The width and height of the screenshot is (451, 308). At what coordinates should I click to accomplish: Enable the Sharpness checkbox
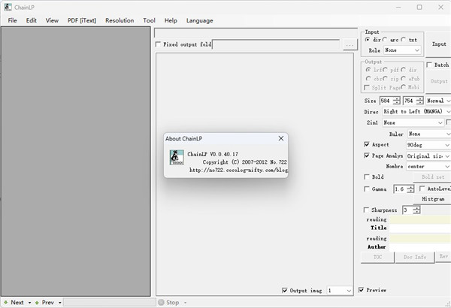tap(366, 210)
